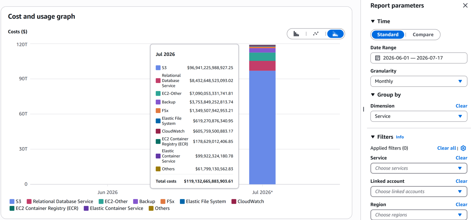Close the Report parameters panel

465,6
